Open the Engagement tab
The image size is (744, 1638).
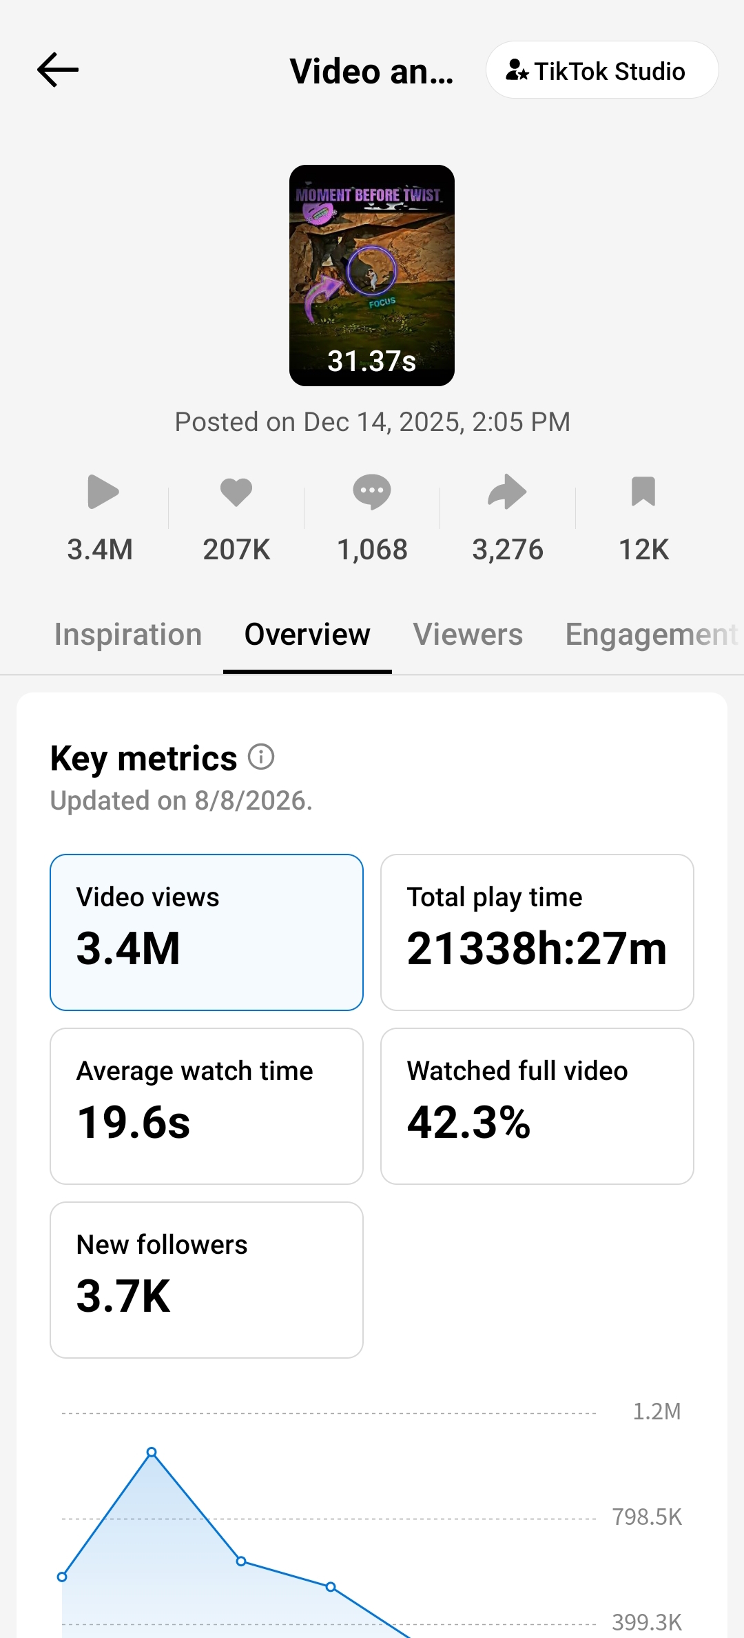tap(652, 635)
